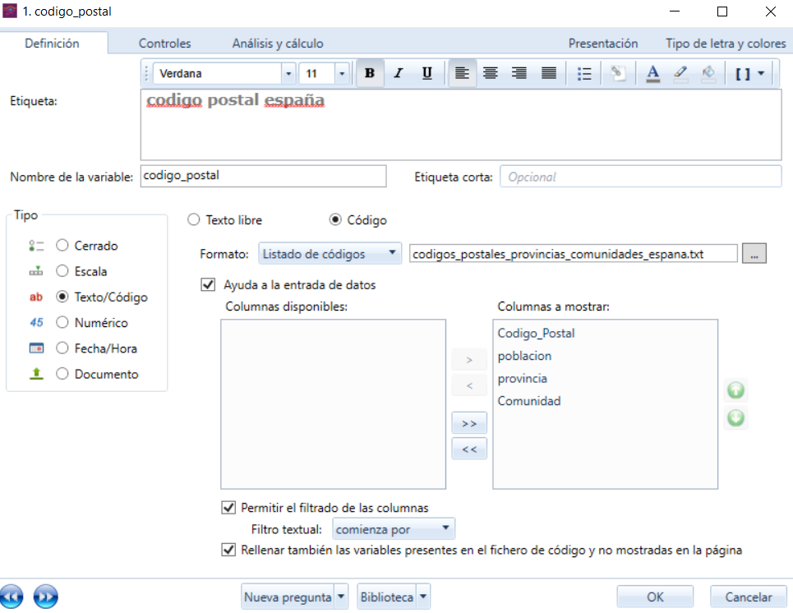Select provincia in Columnas a mostrar
The image size is (793, 613).
(523, 379)
